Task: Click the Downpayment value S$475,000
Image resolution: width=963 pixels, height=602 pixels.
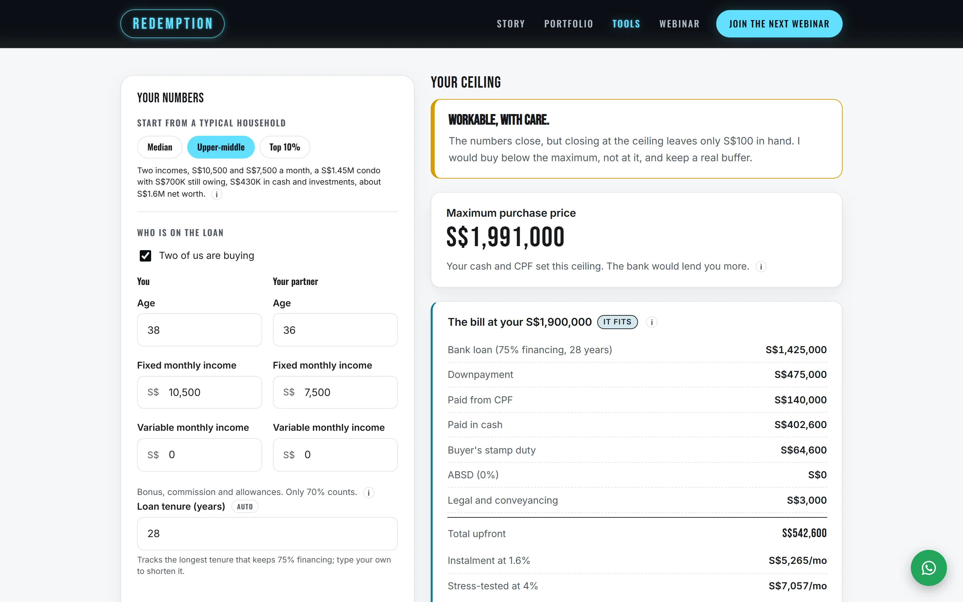Action: point(800,375)
